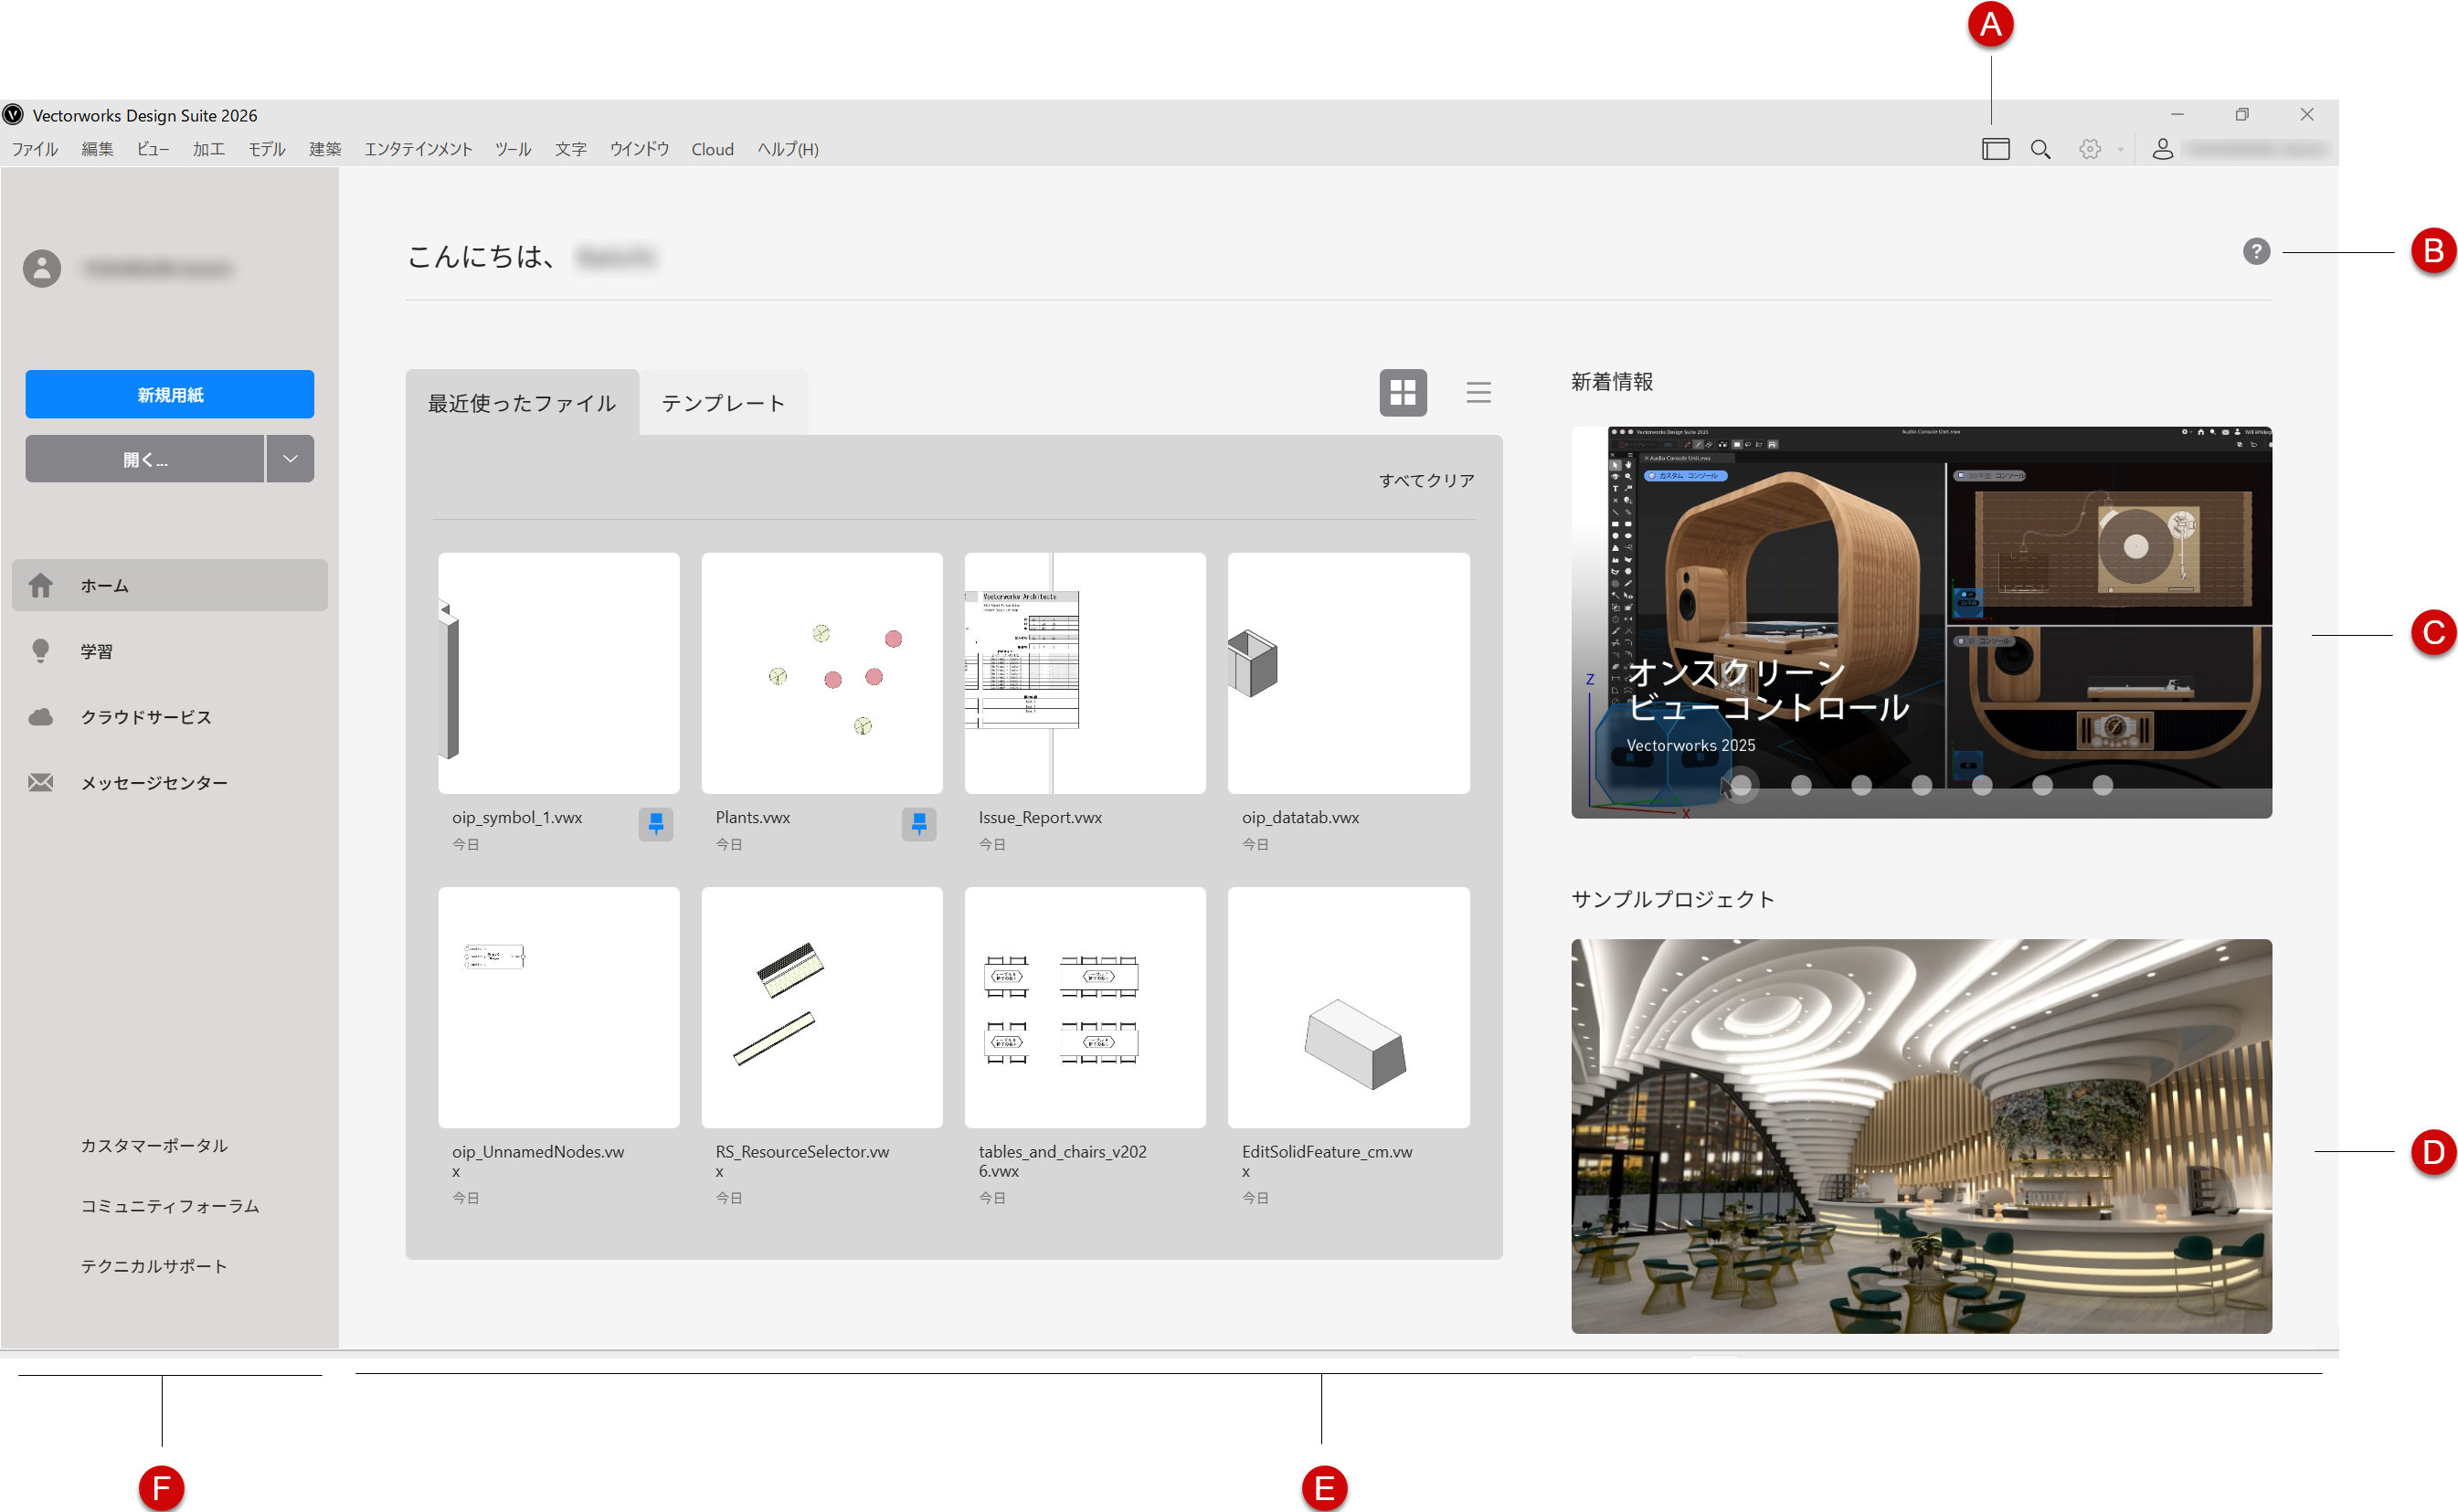Switch to list view of files

(1478, 392)
